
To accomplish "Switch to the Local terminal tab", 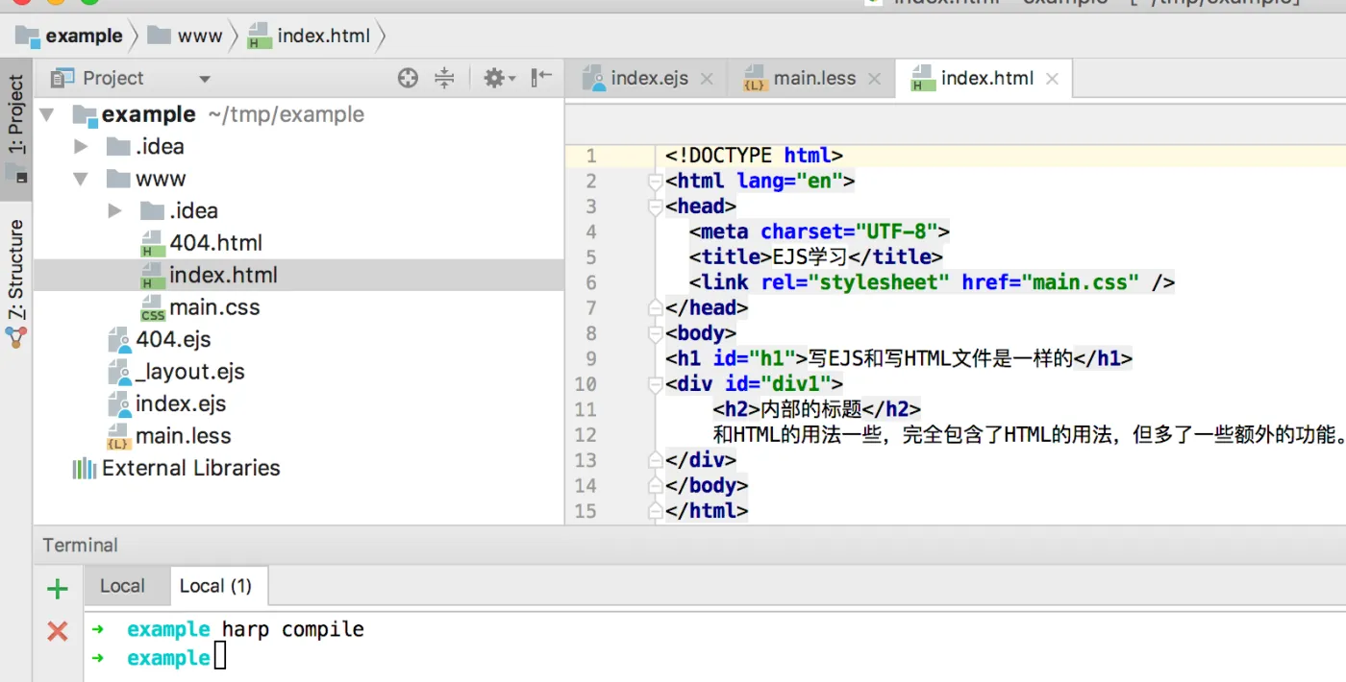I will coord(122,586).
